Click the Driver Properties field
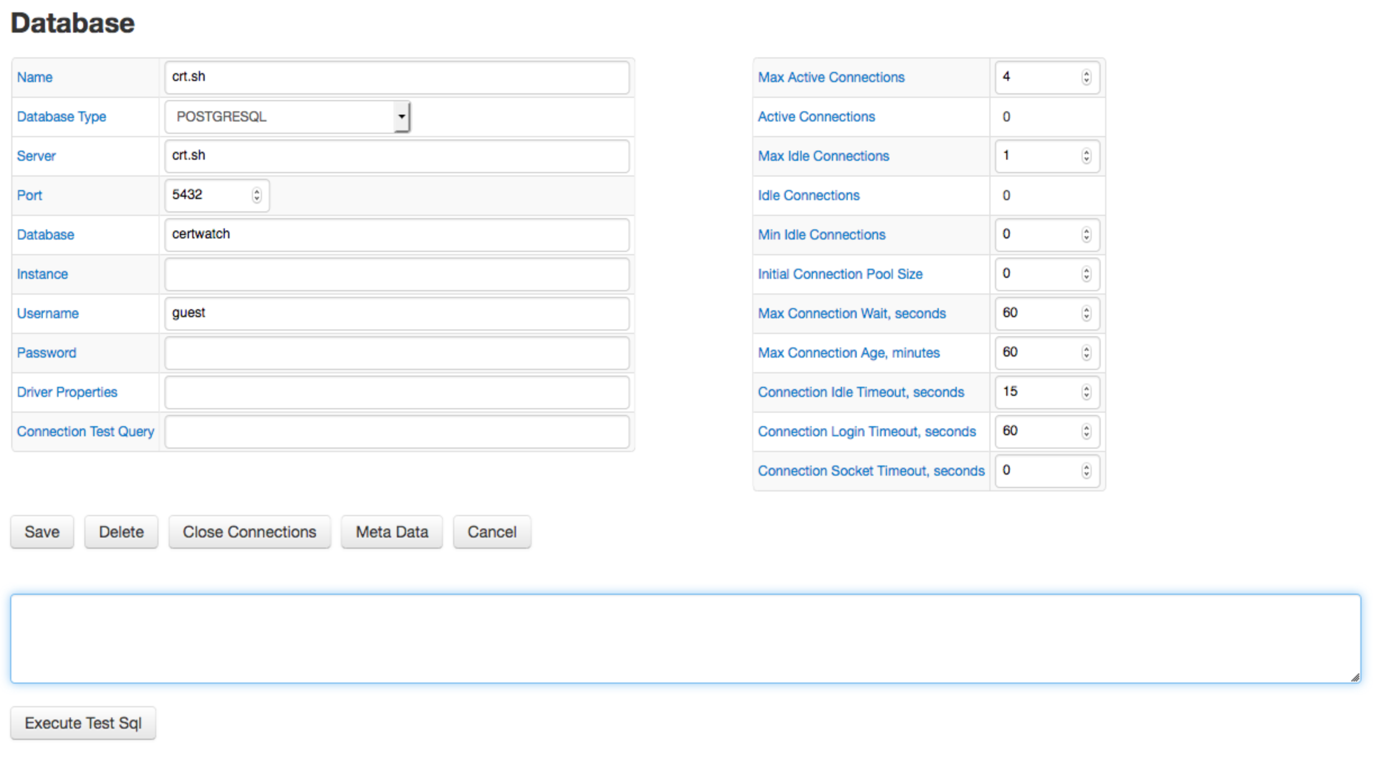The image size is (1384, 768). [397, 392]
